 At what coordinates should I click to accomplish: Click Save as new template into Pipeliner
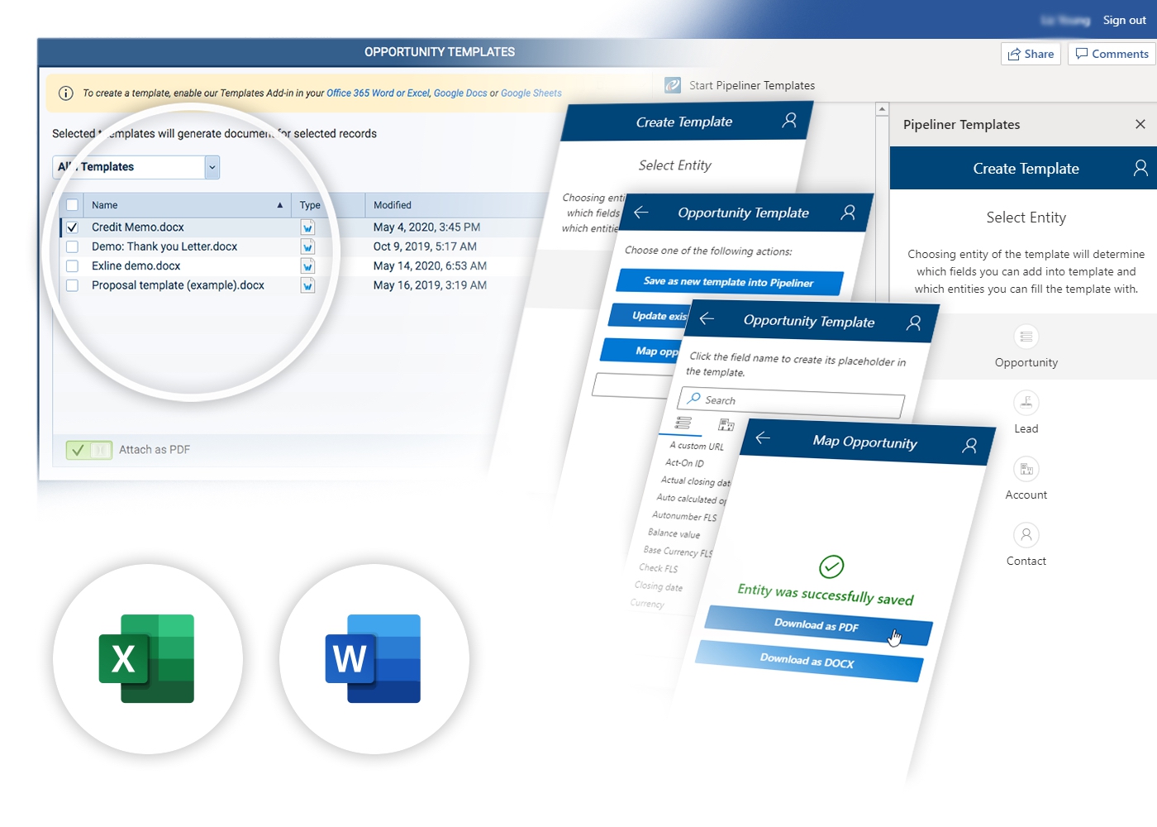(x=729, y=282)
